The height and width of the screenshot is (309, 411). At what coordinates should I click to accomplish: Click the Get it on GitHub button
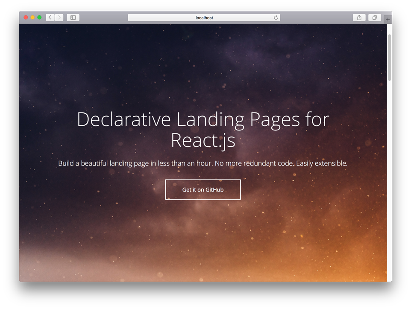(x=203, y=190)
